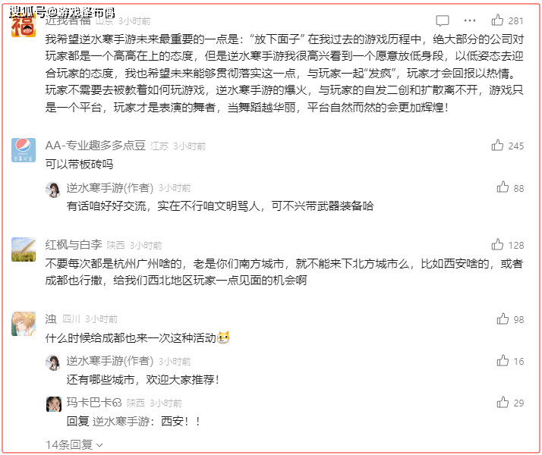Open the red 福 avatar of top commenter
The image size is (542, 455).
(24, 26)
